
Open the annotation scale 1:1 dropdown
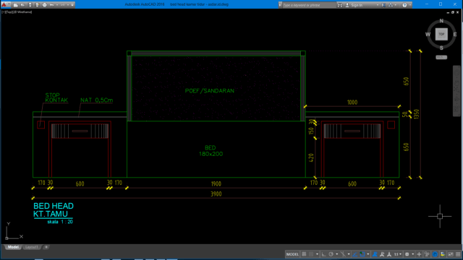point(398,254)
